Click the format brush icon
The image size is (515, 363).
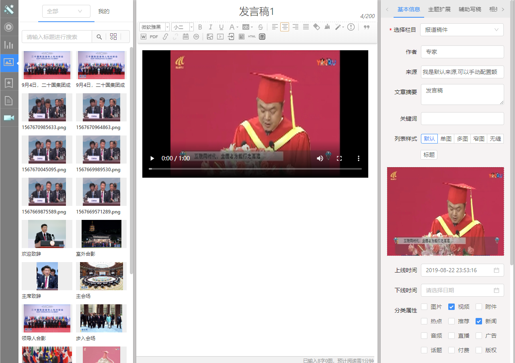327,27
